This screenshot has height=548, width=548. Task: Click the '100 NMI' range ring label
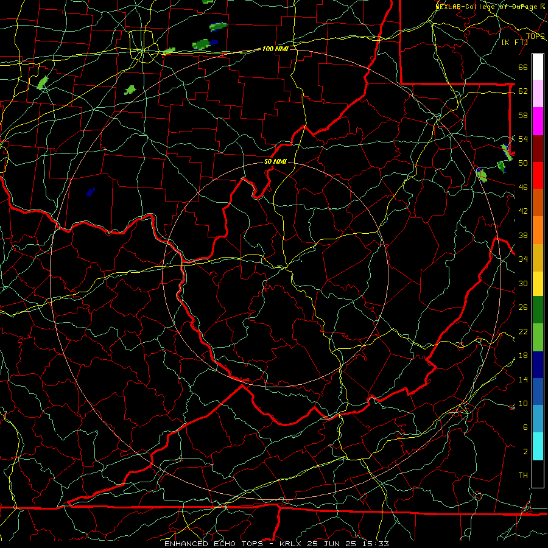pyautogui.click(x=275, y=49)
